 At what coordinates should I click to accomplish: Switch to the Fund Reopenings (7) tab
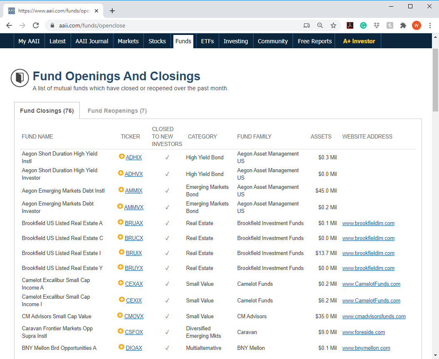117,111
